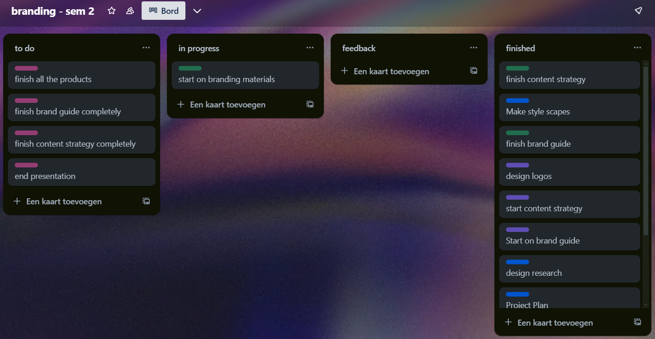The image size is (655, 339).
Task: Select the Bord view tab
Action: pos(163,11)
